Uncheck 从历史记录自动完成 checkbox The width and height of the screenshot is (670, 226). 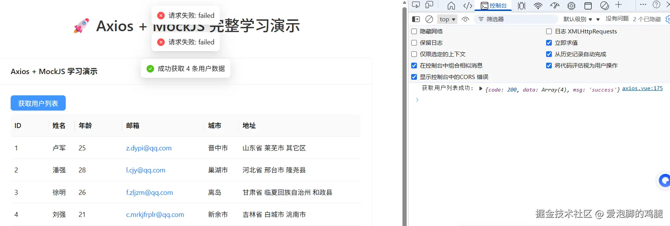click(x=549, y=54)
